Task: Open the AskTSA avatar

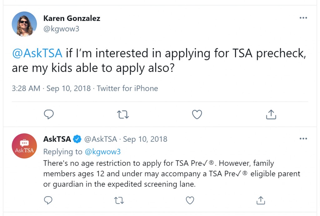Action: coord(24,146)
